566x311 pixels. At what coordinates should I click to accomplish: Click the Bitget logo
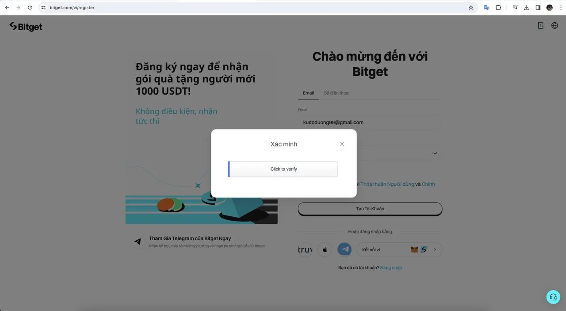point(26,27)
